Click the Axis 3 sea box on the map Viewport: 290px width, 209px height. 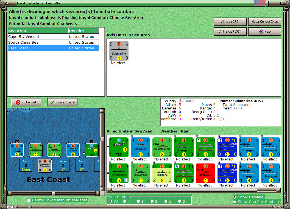[82, 165]
